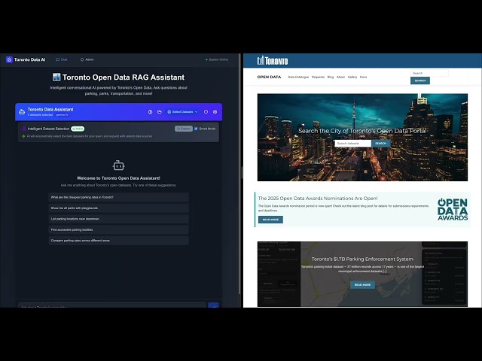Image resolution: width=482 pixels, height=361 pixels.
Task: Click the Toronto logo in the website header
Action: pyautogui.click(x=273, y=60)
